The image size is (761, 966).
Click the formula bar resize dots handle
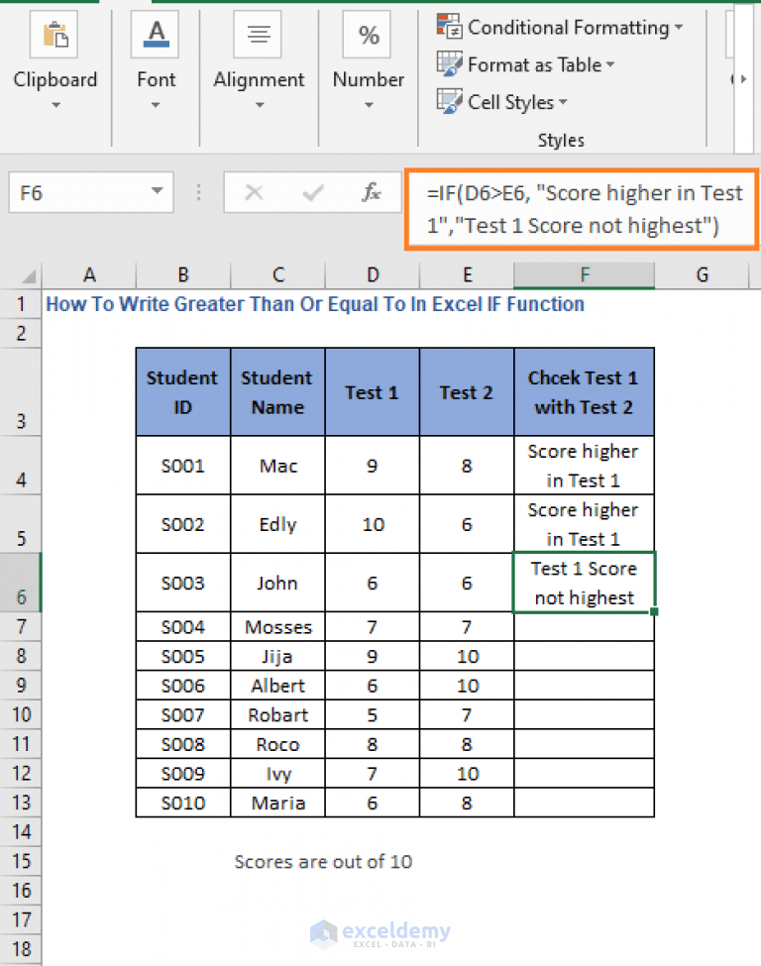click(198, 193)
